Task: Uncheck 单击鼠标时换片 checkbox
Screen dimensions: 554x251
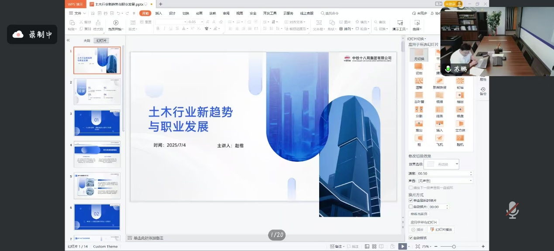Action: point(410,201)
